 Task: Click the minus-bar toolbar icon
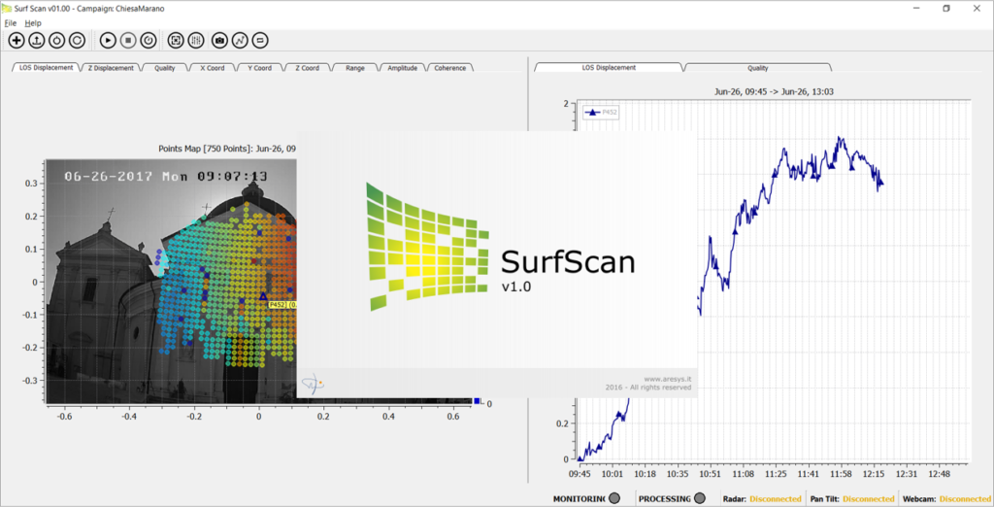[x=259, y=41]
